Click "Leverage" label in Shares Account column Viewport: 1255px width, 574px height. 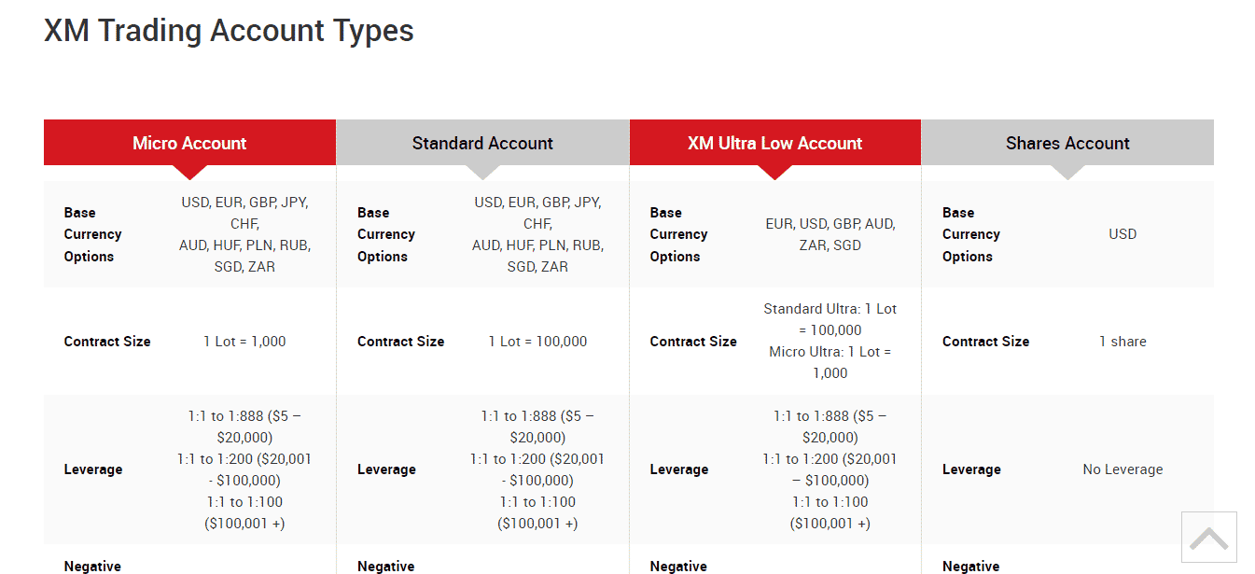(x=971, y=469)
